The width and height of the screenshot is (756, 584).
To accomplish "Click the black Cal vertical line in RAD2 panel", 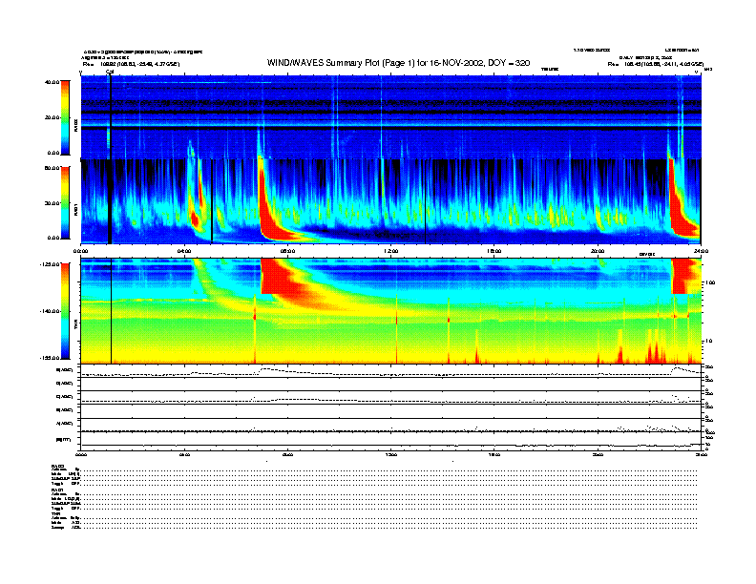I will (111, 116).
